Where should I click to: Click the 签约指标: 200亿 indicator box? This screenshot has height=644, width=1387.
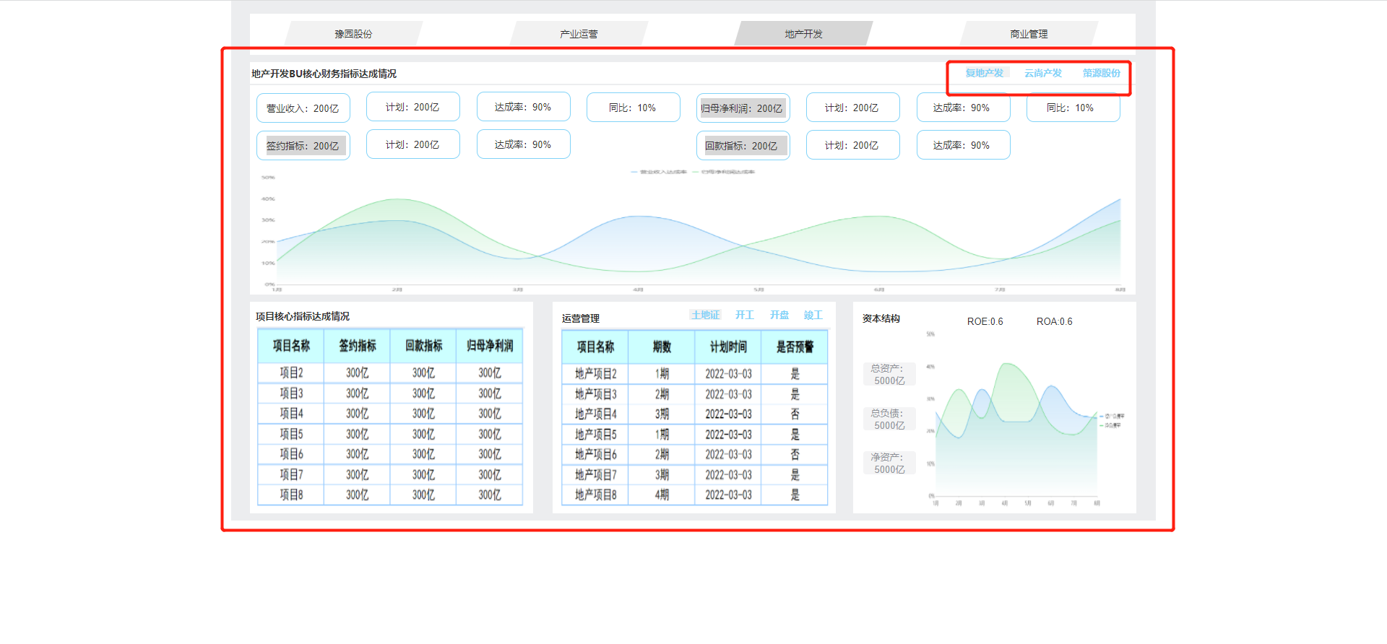pyautogui.click(x=303, y=146)
